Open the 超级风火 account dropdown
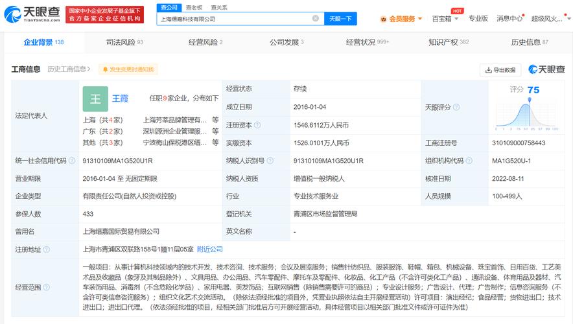 click(549, 19)
